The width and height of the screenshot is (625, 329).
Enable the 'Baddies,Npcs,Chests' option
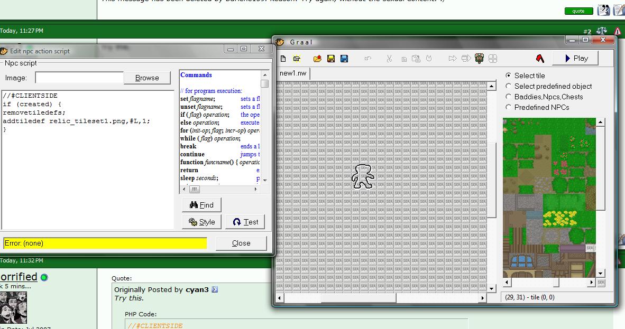[x=509, y=97]
